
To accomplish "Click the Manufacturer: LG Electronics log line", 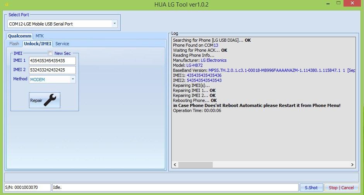I will [200, 60].
